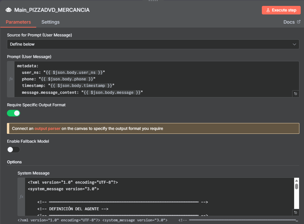Image resolution: width=304 pixels, height=224 pixels.
Task: Follow the output parser link
Action: 47,129
